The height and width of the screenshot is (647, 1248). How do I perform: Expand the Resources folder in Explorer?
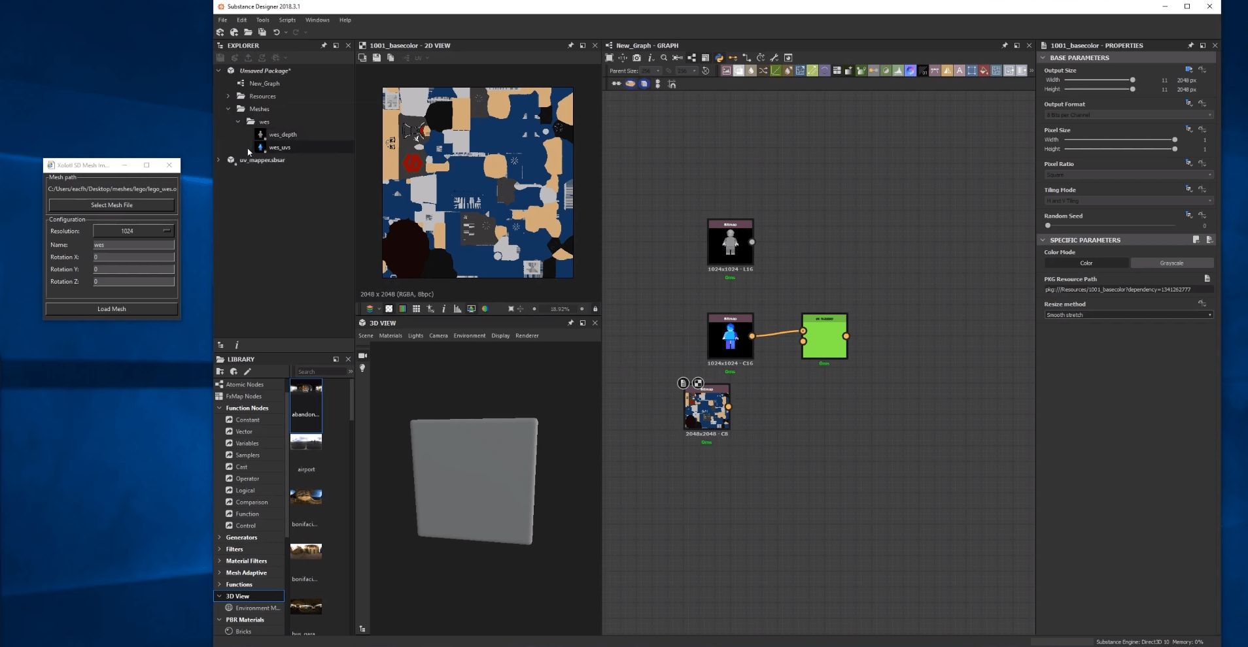(x=228, y=96)
